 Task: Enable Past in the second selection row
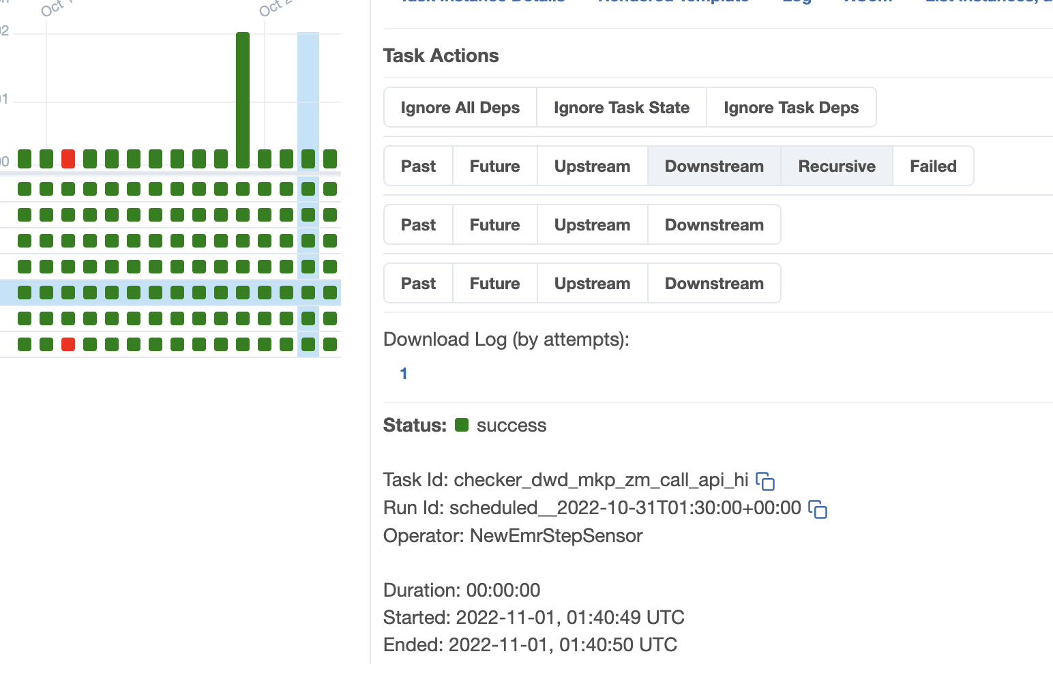[417, 224]
